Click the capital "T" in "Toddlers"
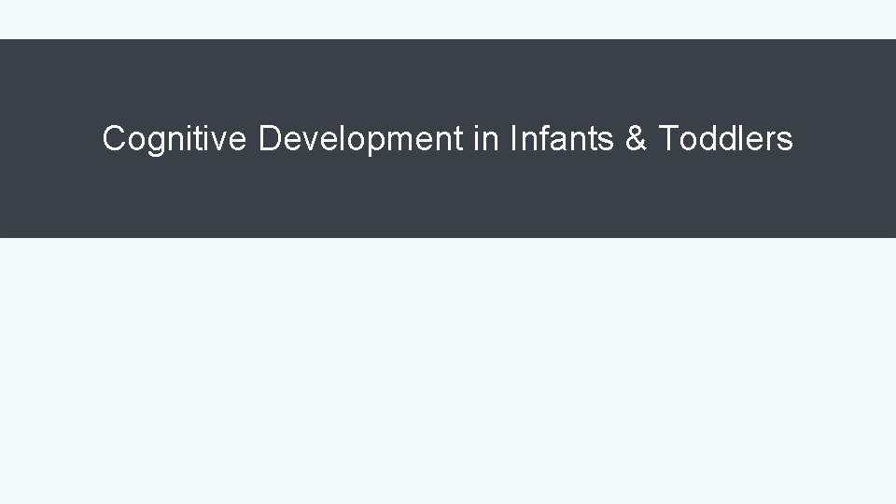Viewport: 896px width, 504px height. (x=668, y=139)
